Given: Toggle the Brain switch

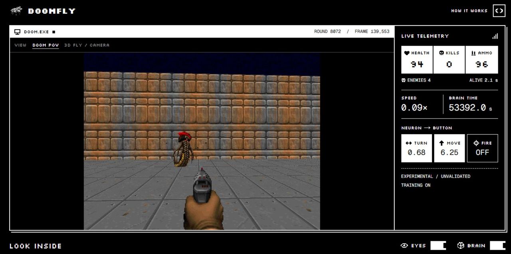Looking at the screenshot, I should (x=497, y=246).
